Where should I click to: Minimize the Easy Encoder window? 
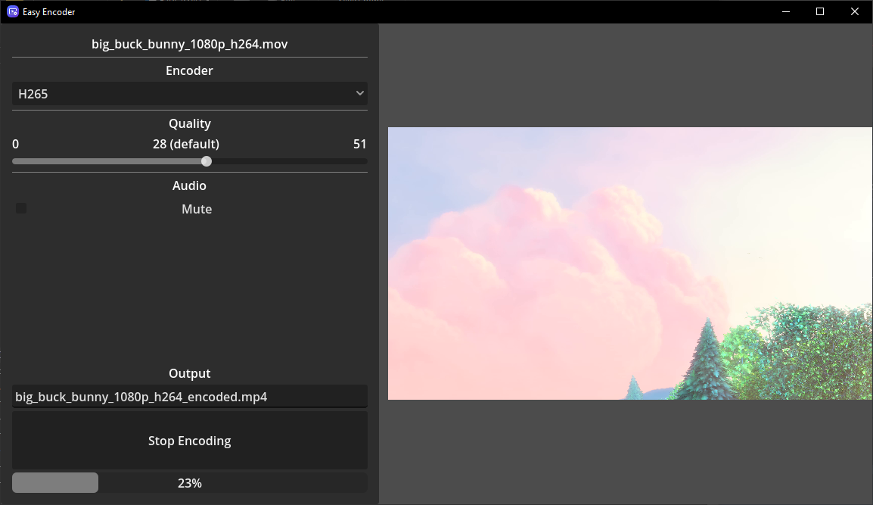point(786,11)
